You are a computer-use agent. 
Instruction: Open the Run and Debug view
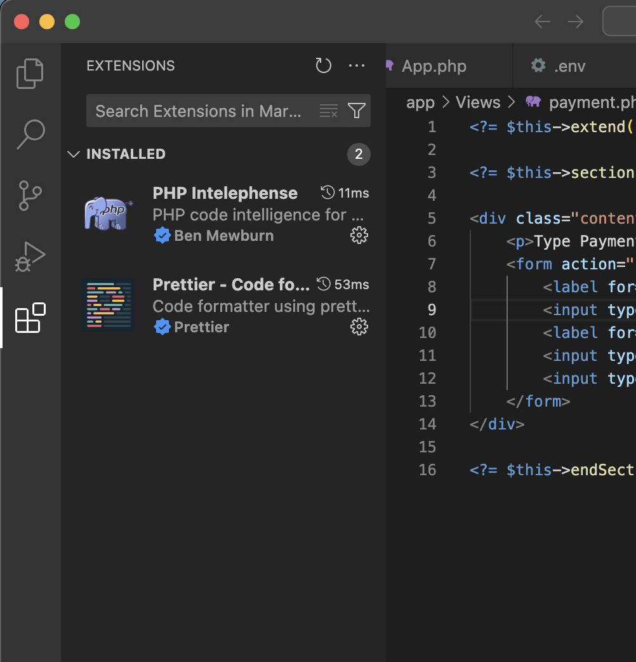click(30, 257)
